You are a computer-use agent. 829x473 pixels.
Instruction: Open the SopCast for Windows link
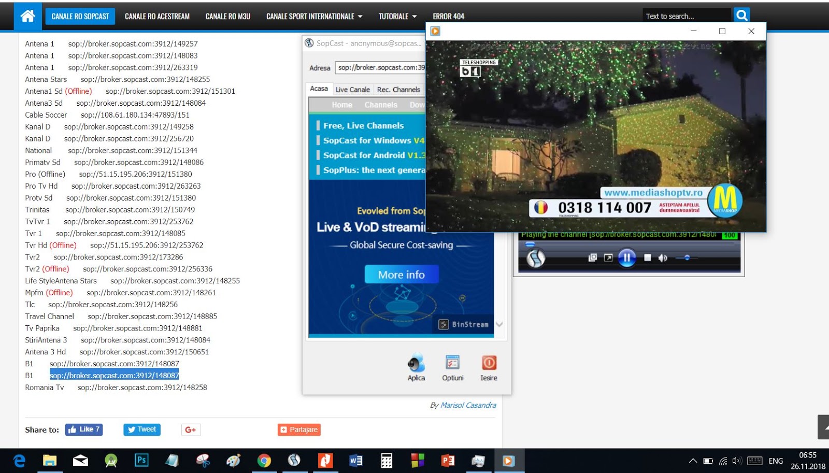coord(374,140)
